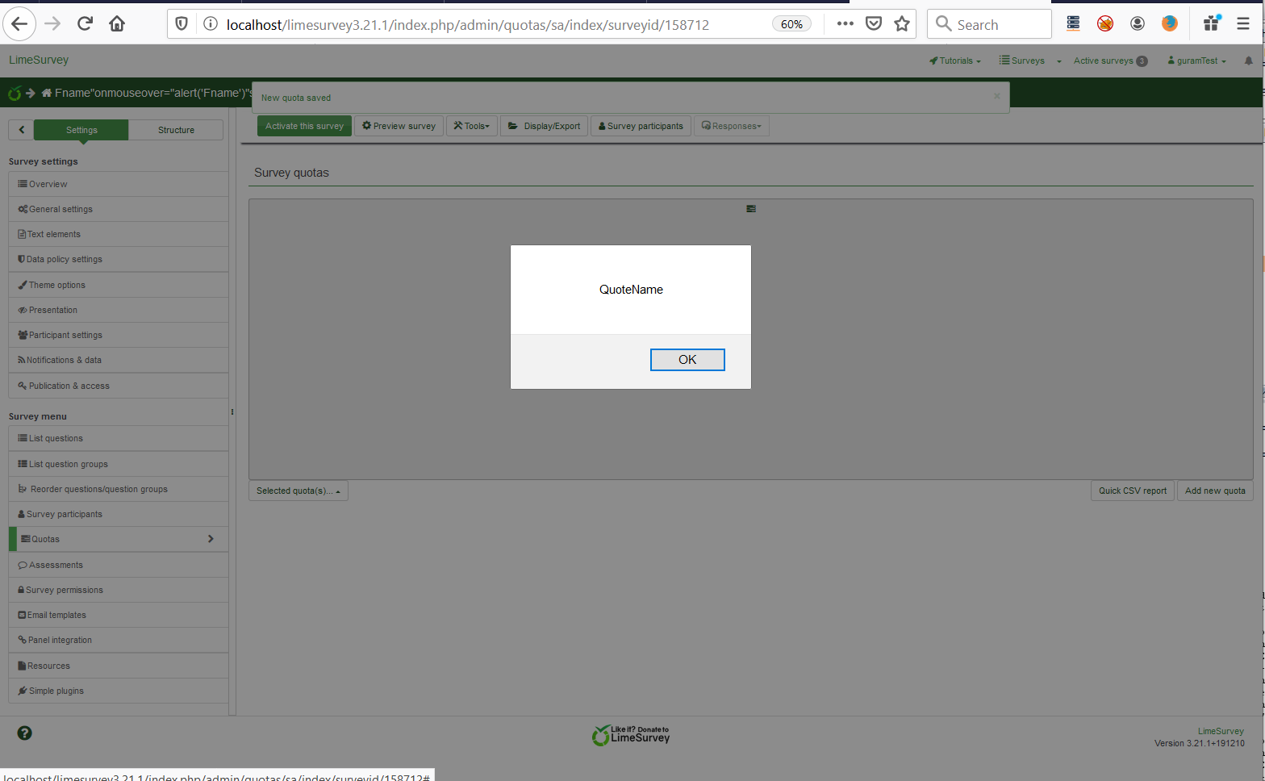Open the Firefox hamburger menu
This screenshot has height=781, width=1265.
[1243, 24]
